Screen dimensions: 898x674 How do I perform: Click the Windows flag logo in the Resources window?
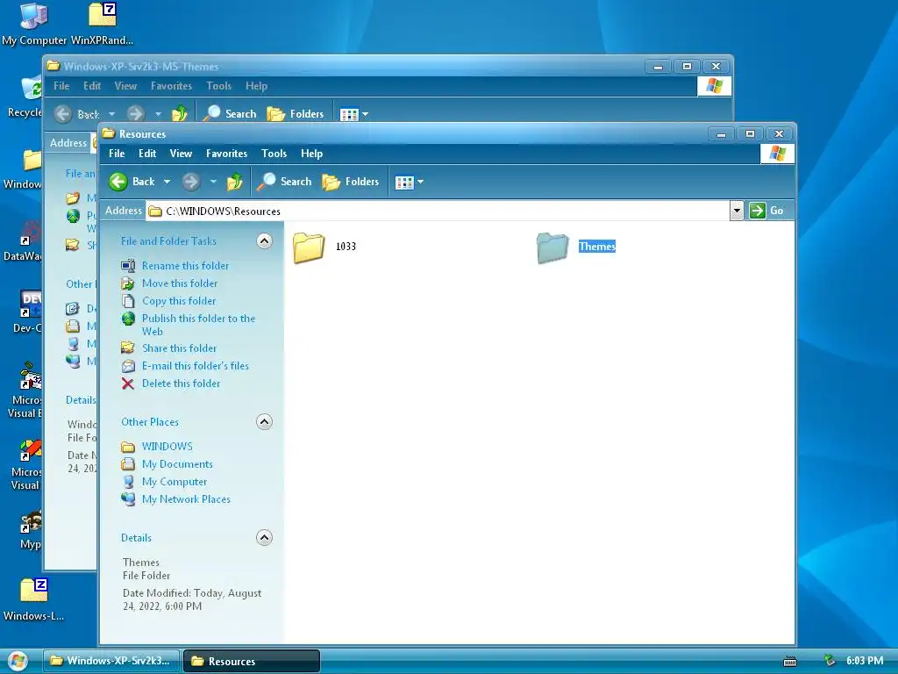click(777, 154)
